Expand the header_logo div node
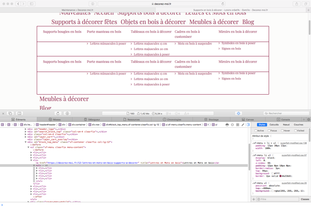The width and height of the screenshot is (311, 208). [x=26, y=129]
